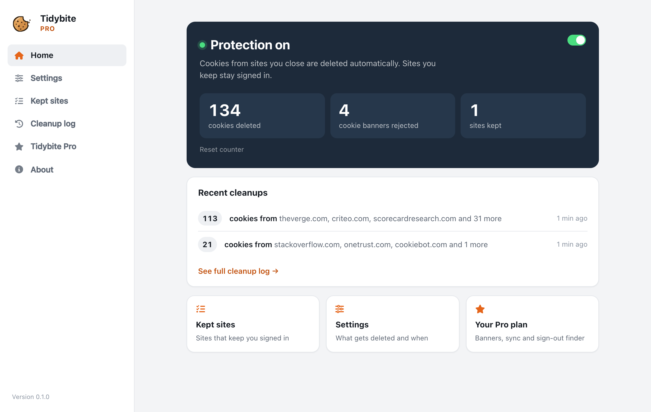This screenshot has height=412, width=651.
Task: Click the About info icon
Action: pyautogui.click(x=19, y=169)
